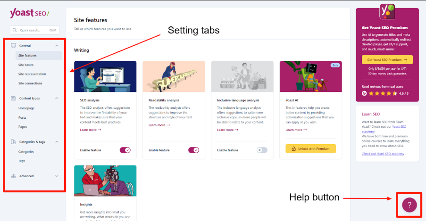426x221 pixels.
Task: Collapse the Categories & tags chevron
Action: tap(57, 142)
